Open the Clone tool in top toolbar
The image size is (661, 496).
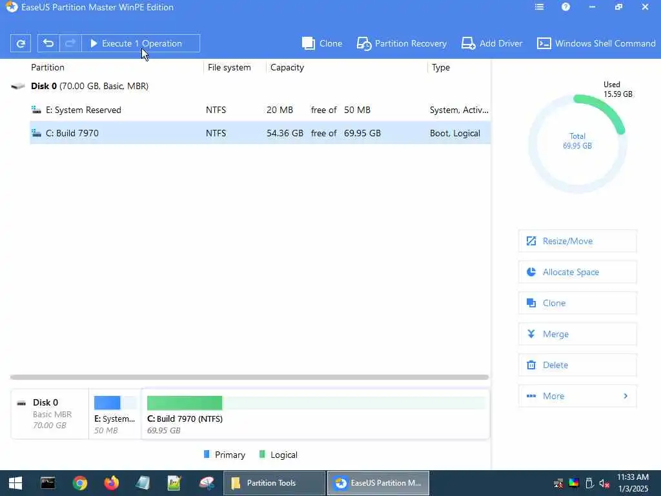(322, 43)
